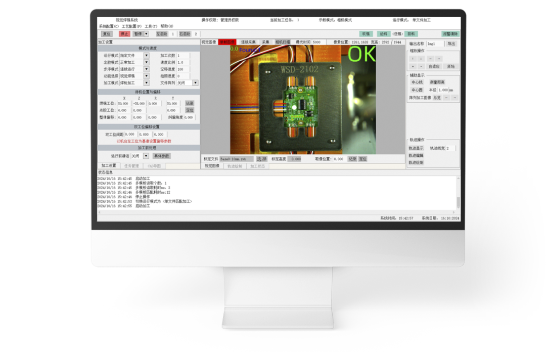Click 定位 beside 取像位置

pyautogui.click(x=363, y=159)
